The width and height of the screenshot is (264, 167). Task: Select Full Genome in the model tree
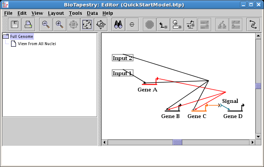point(22,37)
